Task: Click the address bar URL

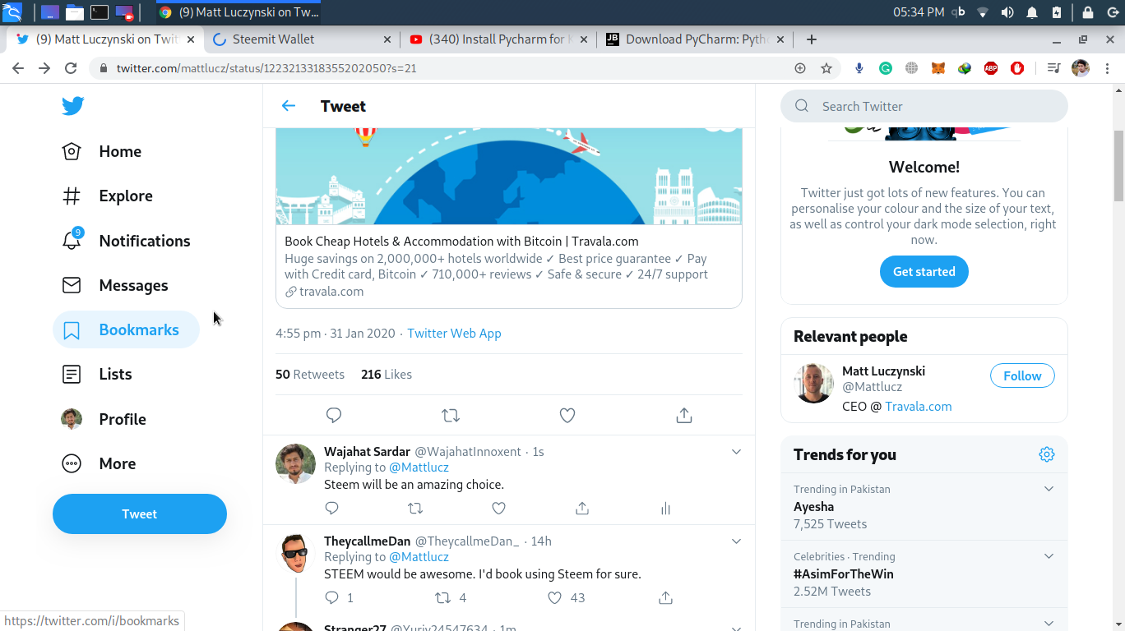Action: pos(266,68)
